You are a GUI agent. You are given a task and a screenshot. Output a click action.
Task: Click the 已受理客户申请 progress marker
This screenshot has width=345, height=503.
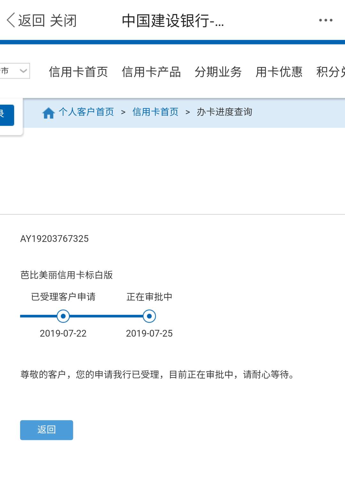tap(63, 316)
